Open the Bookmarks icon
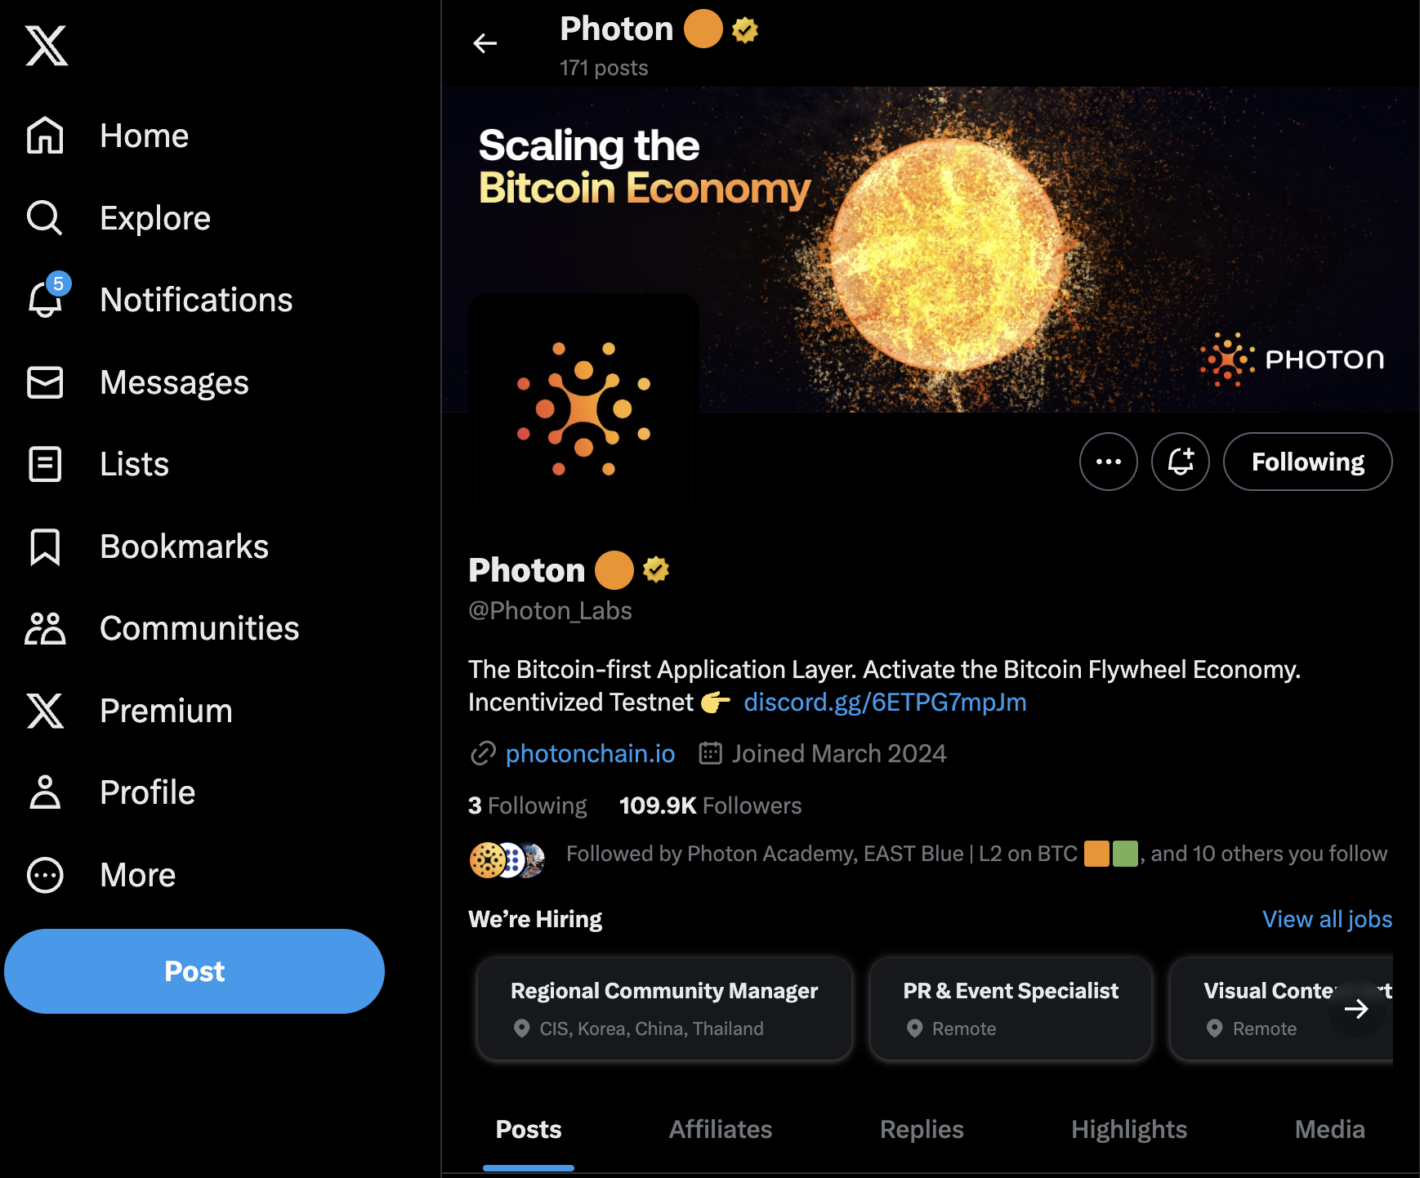1420x1178 pixels. pos(45,547)
